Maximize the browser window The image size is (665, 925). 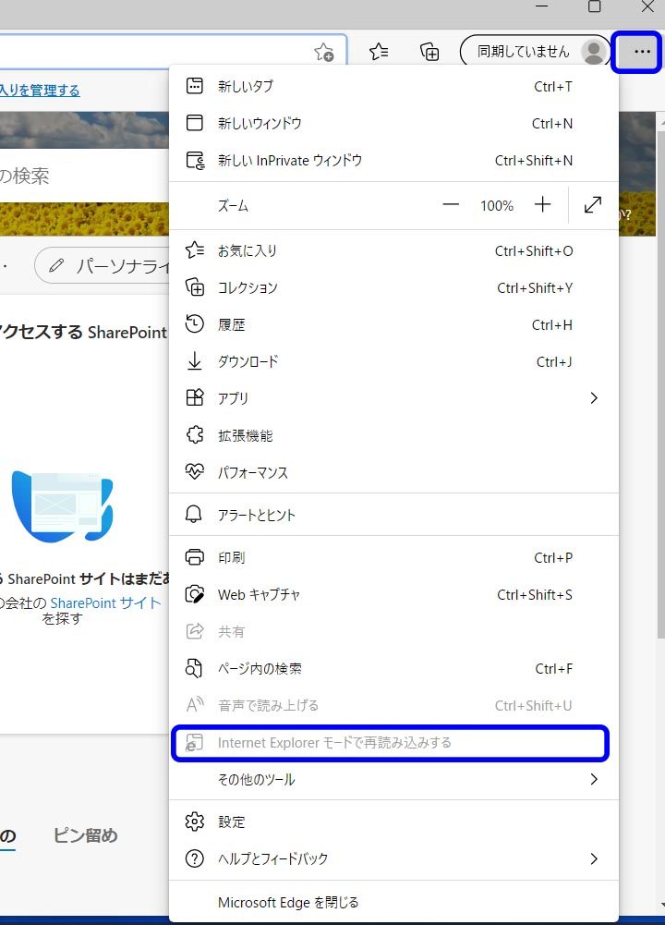(x=594, y=7)
